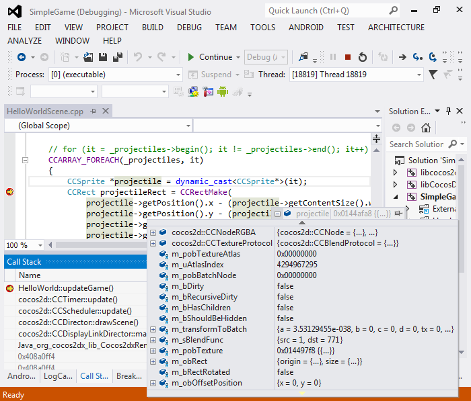This screenshot has width=471, height=401.
Task: Expand the m_obRect member
Action: point(153,362)
